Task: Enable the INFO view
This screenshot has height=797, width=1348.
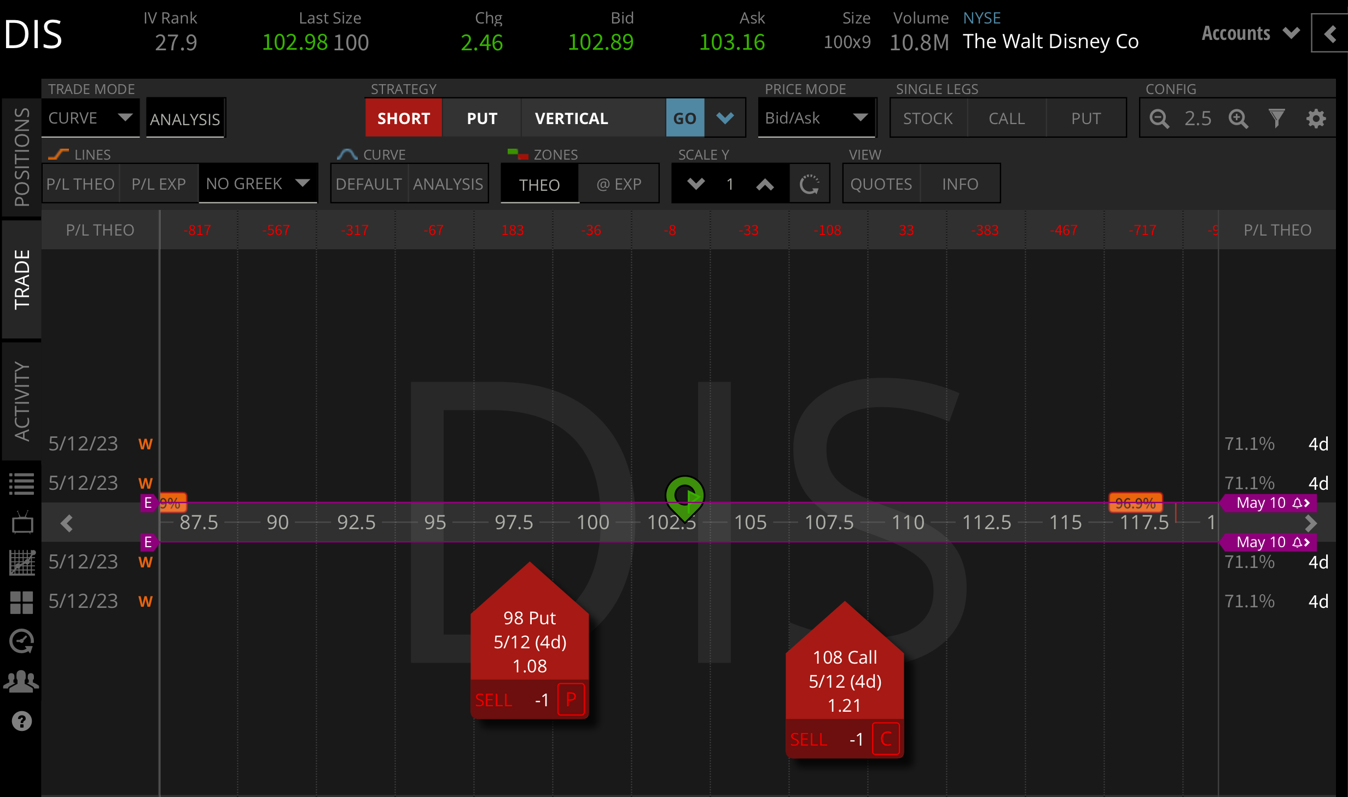Action: [x=960, y=184]
